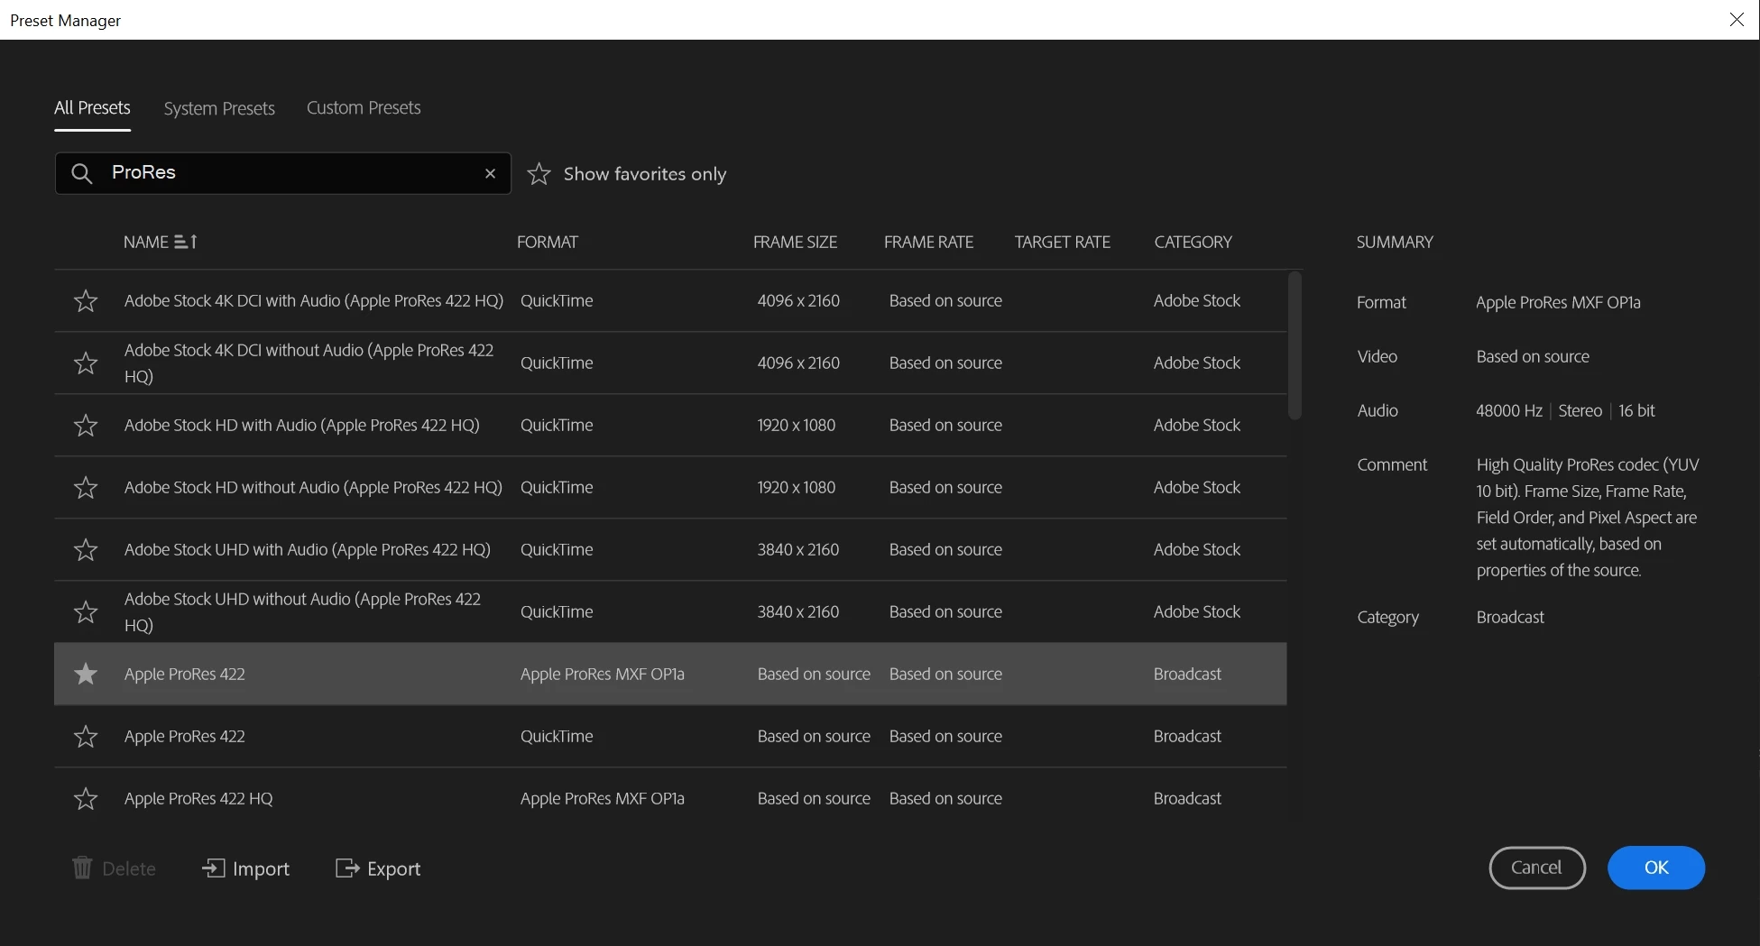Sort by FRAME RATE column header
Screen dimensions: 1760x946
coord(928,242)
